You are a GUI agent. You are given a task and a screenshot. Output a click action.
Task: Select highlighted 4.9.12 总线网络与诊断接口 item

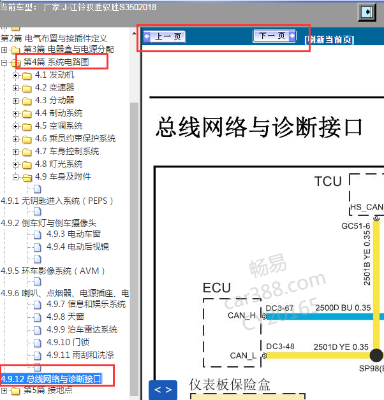pyautogui.click(x=52, y=379)
